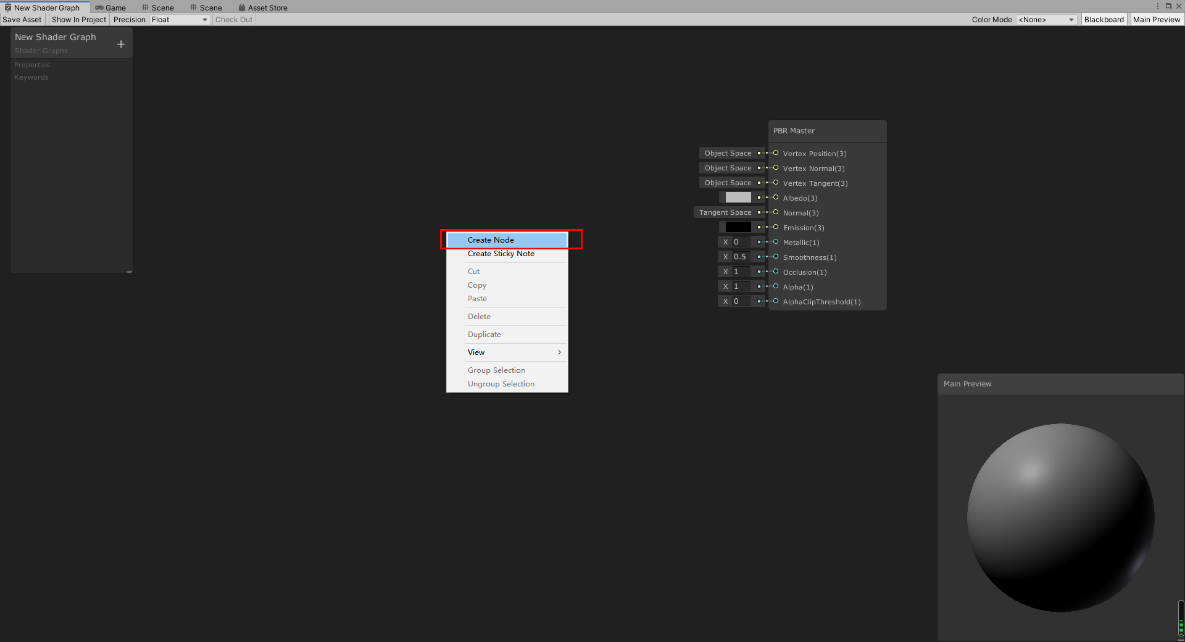Open the Color Mode dropdown
1185x642 pixels.
click(1046, 19)
